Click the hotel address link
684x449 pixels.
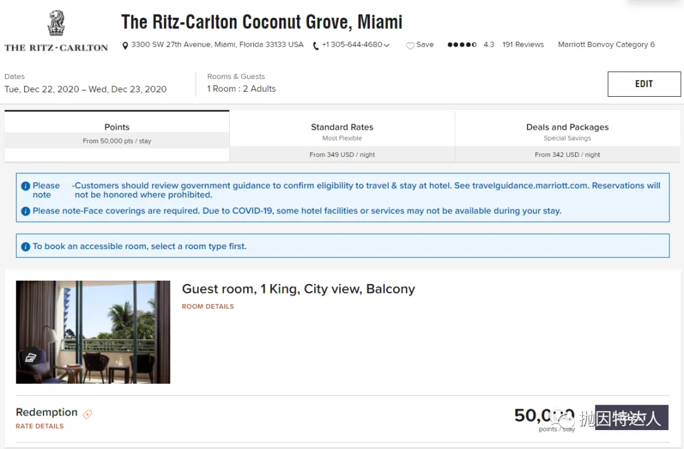pos(217,45)
